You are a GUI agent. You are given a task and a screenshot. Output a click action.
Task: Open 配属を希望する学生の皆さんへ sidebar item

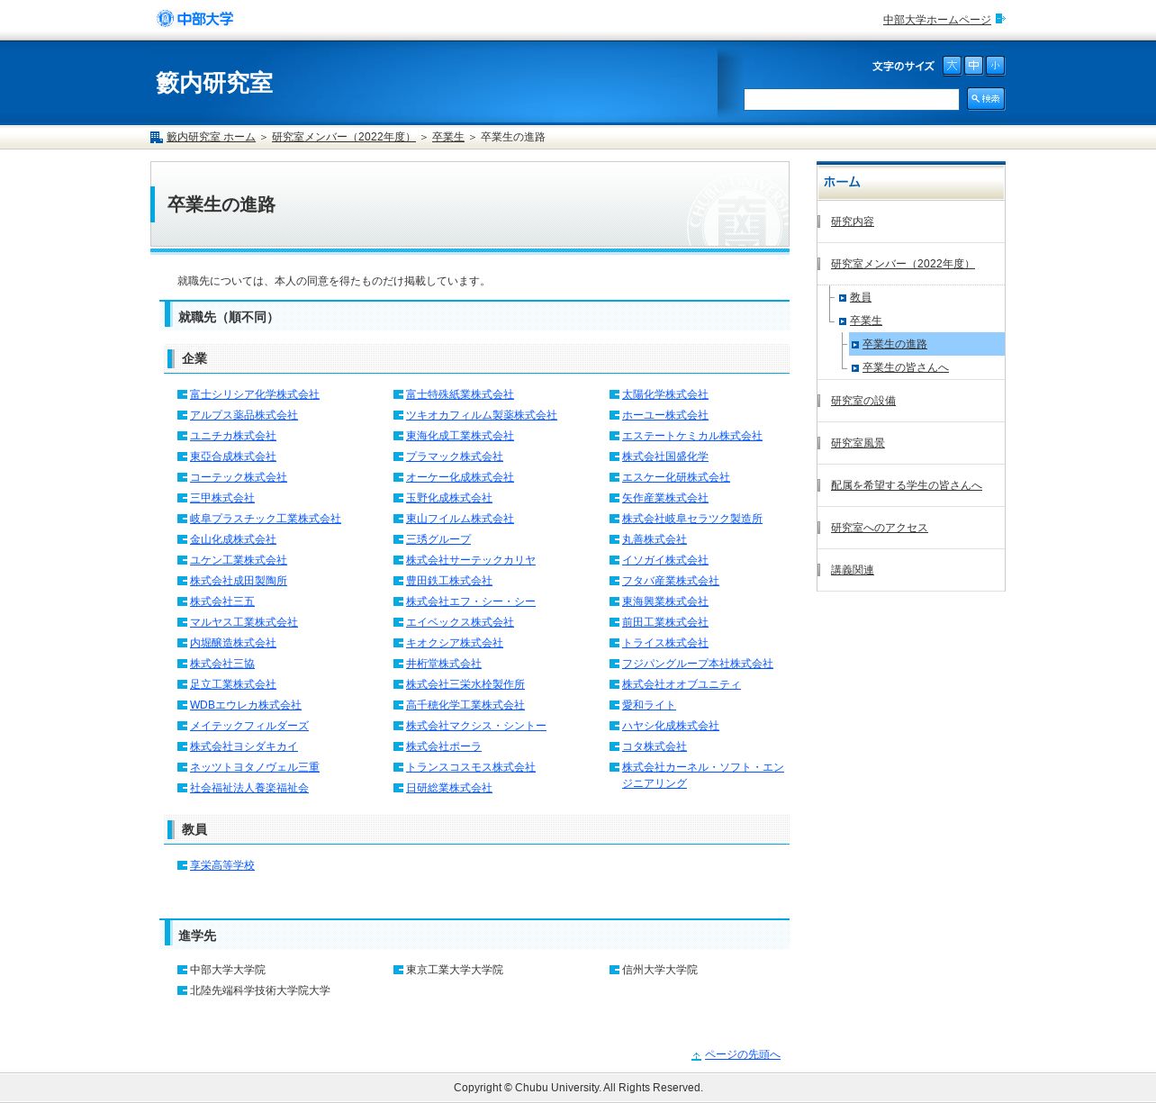907,485
